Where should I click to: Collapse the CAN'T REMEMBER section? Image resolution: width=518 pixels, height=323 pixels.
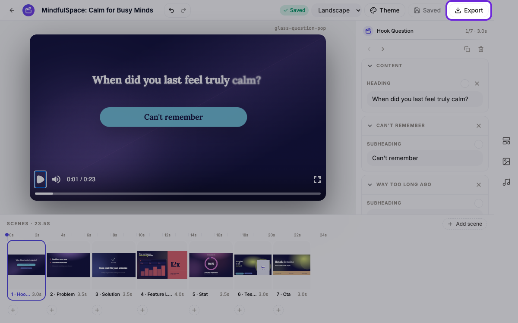(x=370, y=125)
